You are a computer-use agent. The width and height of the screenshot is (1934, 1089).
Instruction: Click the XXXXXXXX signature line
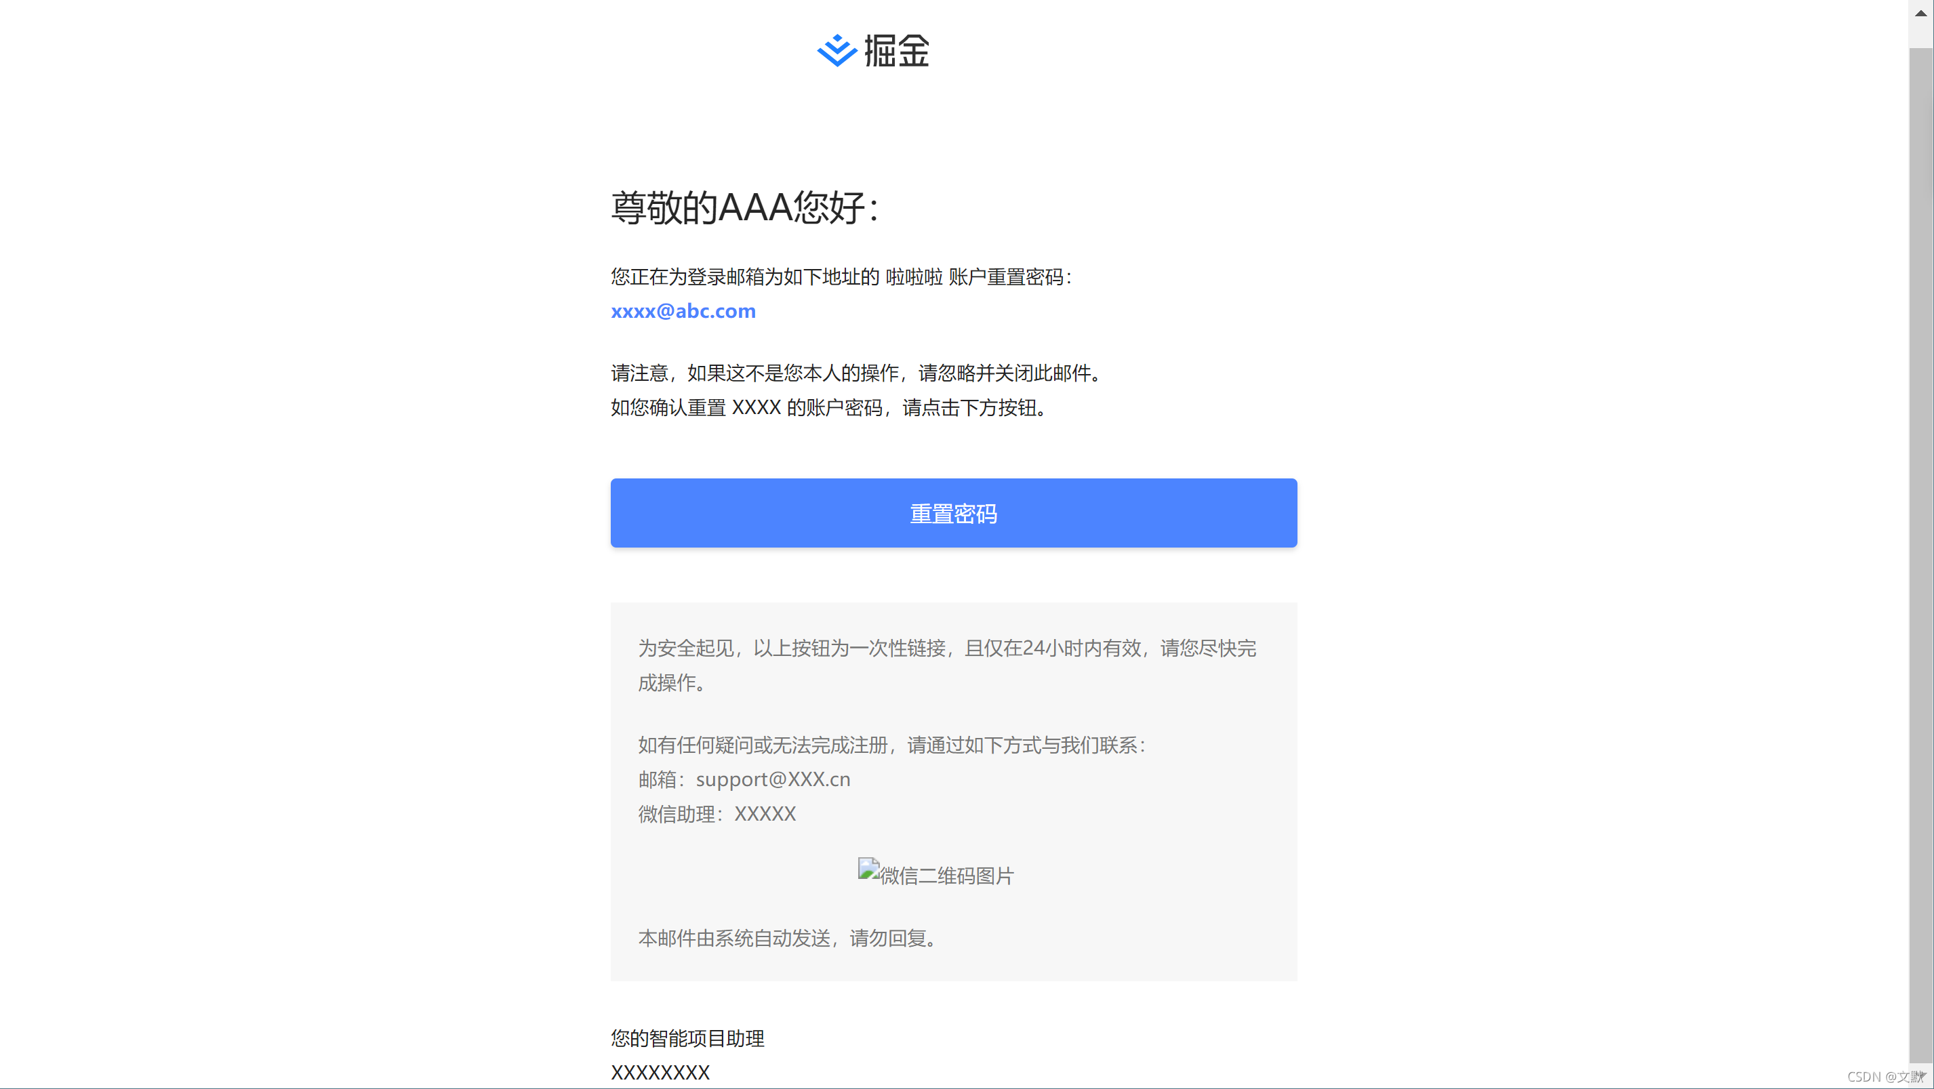pyautogui.click(x=660, y=1073)
